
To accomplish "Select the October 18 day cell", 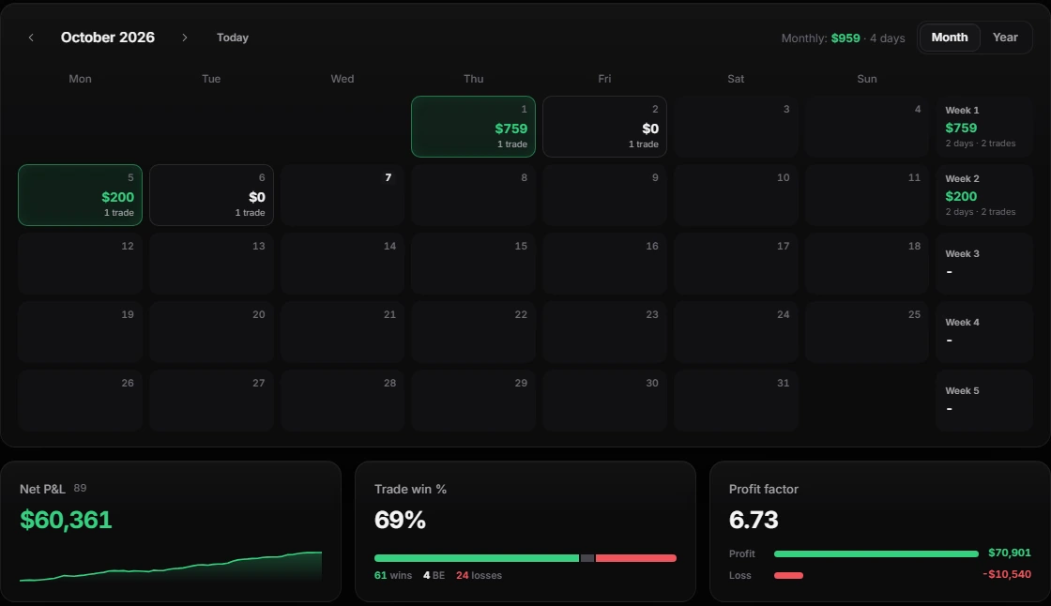I will point(867,264).
